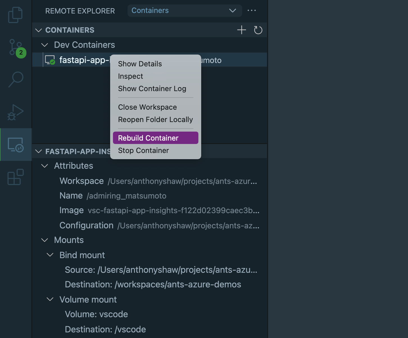The image size is (408, 338).
Task: Choose Reopen Folder Locally
Action: tap(155, 120)
